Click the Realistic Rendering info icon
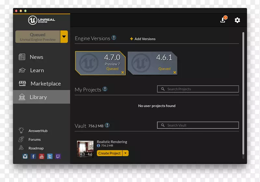Screen dimensions: 260x182 (x=98, y=146)
